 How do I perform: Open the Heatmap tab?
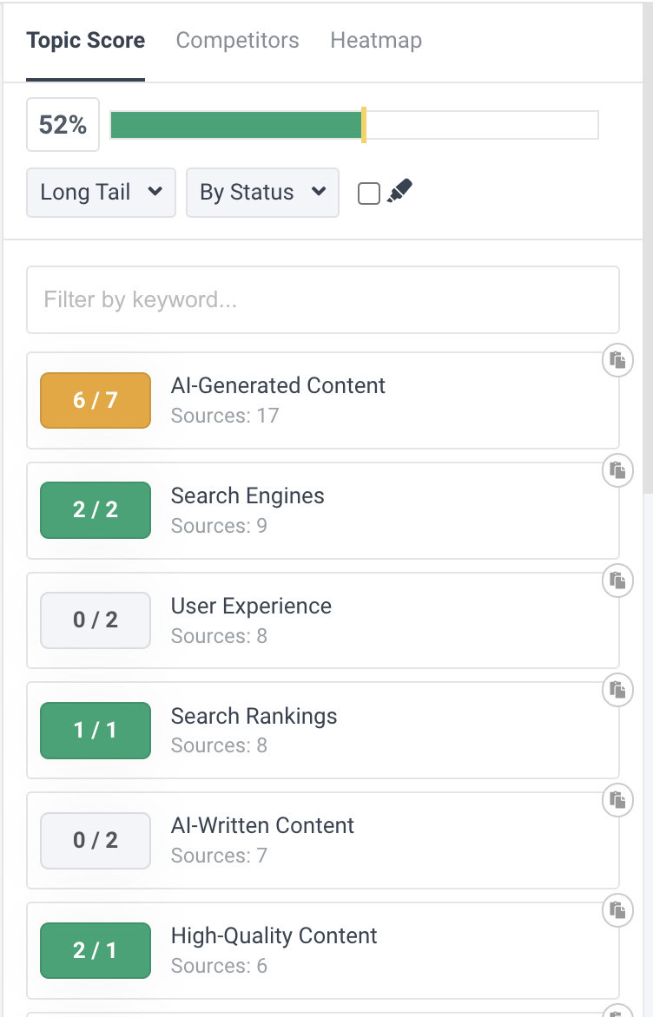coord(375,40)
